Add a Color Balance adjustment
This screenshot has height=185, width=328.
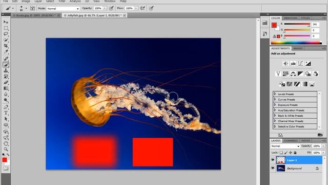coord(293,73)
